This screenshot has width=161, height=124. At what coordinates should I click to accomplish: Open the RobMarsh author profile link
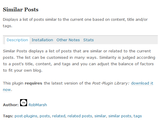tap(38, 105)
